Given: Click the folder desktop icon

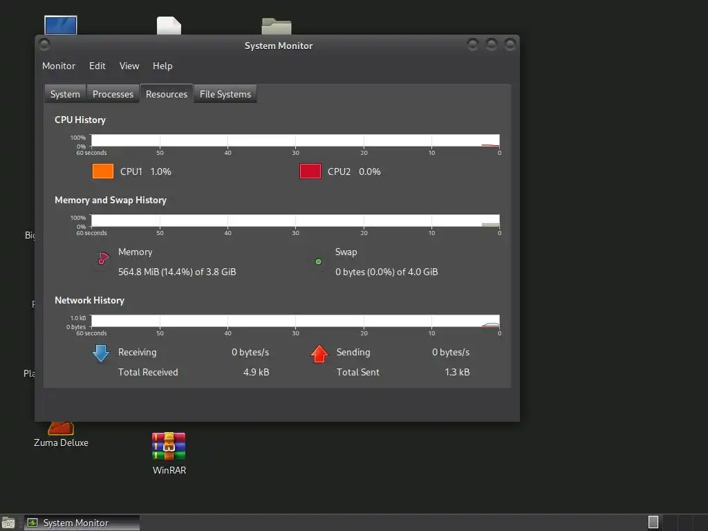Looking at the screenshot, I should [277, 26].
